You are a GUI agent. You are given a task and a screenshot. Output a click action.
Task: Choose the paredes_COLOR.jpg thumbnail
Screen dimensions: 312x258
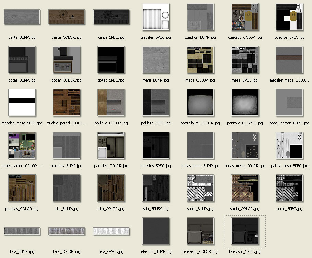tap(111, 145)
